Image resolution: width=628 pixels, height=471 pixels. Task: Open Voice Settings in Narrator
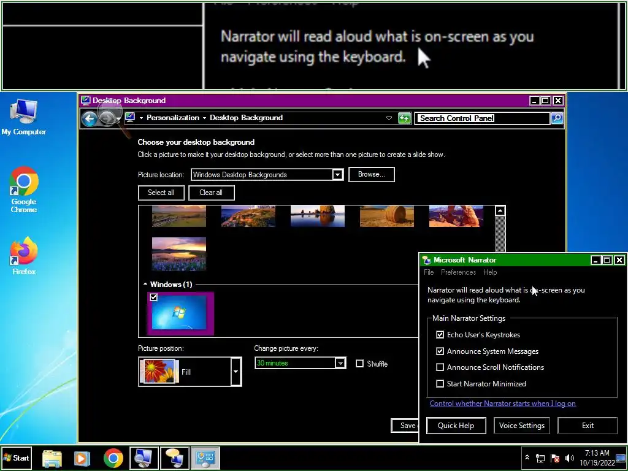(x=521, y=426)
